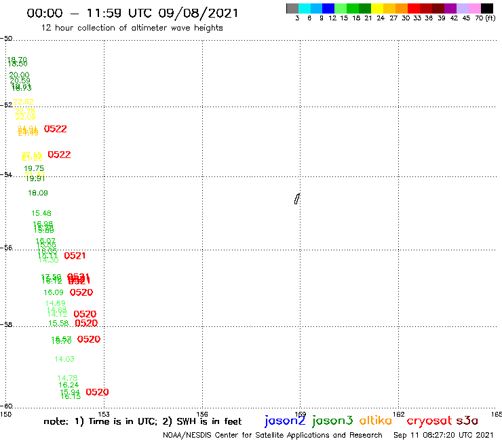The width and height of the screenshot is (502, 441).
Task: Select the black legend swatch
Action: click(x=486, y=8)
